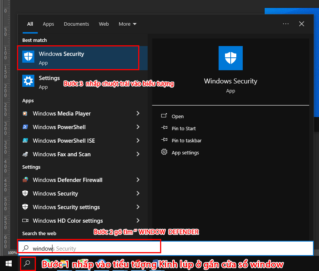The height and width of the screenshot is (271, 319).
Task: Choose Pin to Start option
Action: [x=183, y=128]
